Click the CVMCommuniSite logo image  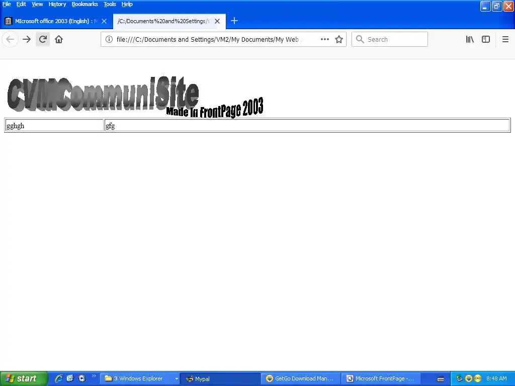103,94
